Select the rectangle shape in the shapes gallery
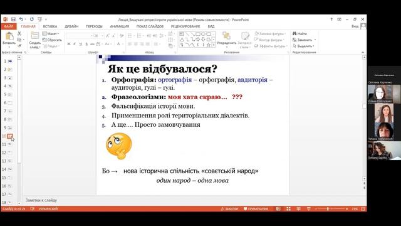Viewport: 401px width, 226px height. 197,34
